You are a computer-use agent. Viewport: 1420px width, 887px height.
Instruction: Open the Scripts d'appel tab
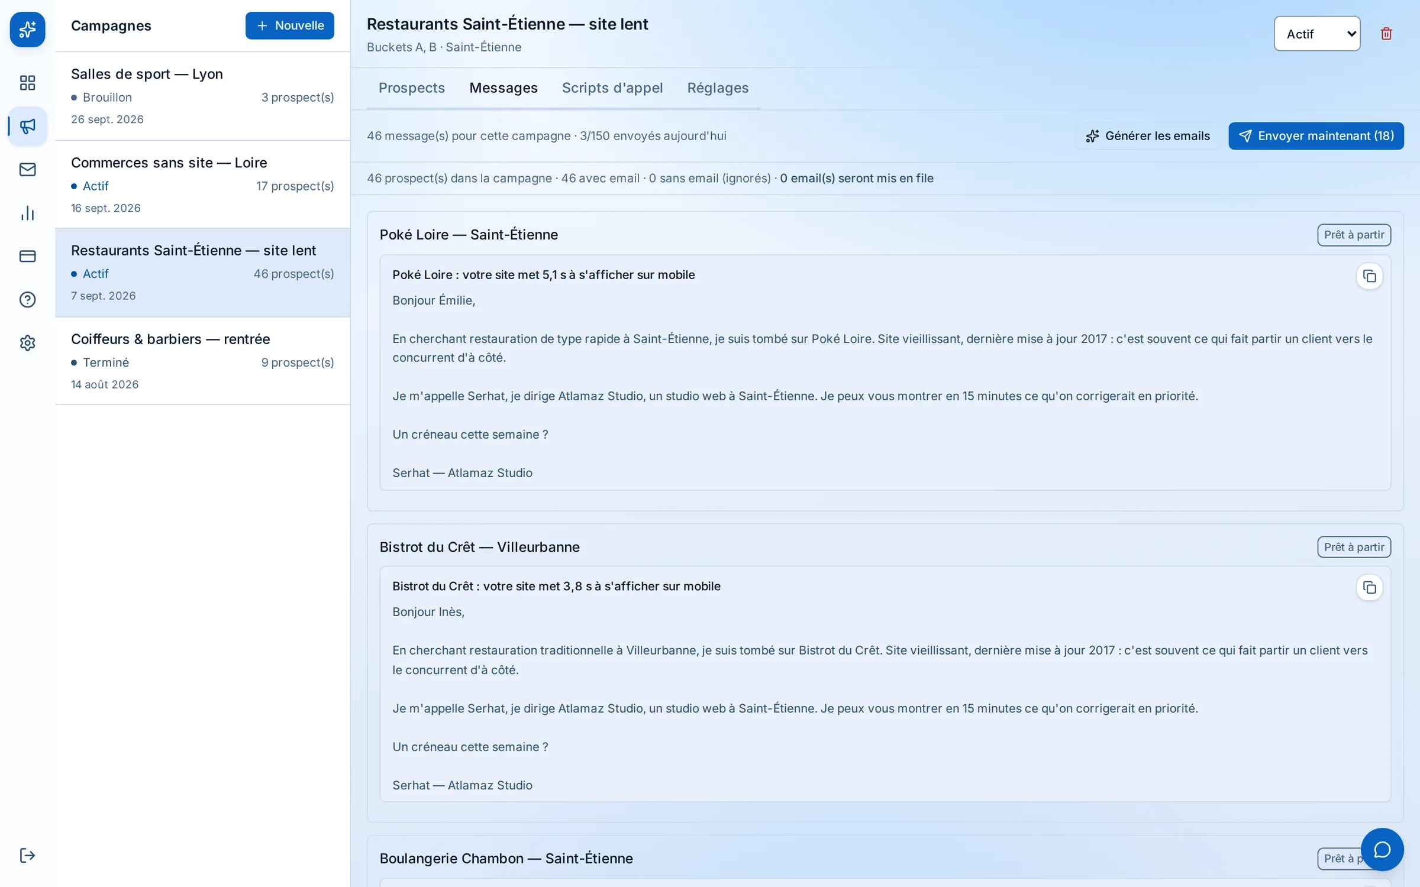pos(612,88)
